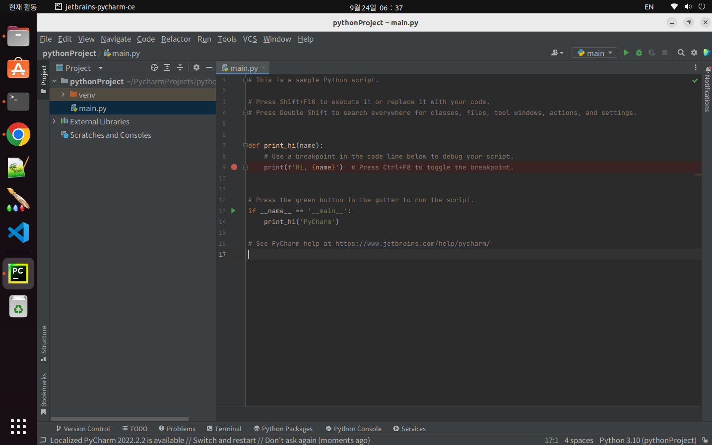This screenshot has width=712, height=445.
Task: Open the Python Packages tool window
Action: [283, 429]
